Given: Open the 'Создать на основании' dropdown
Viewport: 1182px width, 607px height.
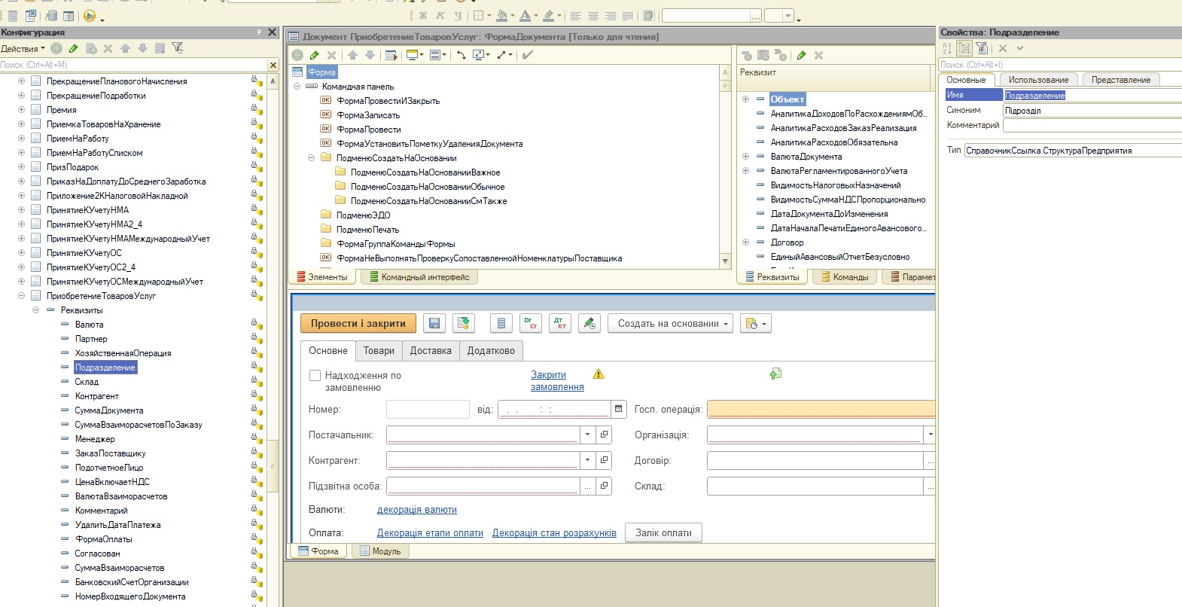Looking at the screenshot, I should (x=672, y=324).
